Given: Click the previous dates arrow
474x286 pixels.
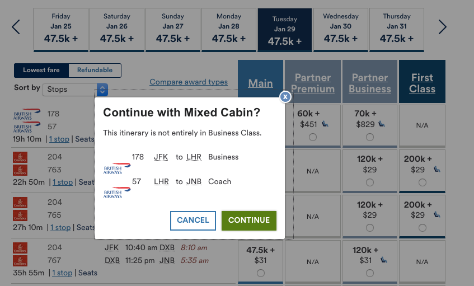Looking at the screenshot, I should click(x=16, y=27).
